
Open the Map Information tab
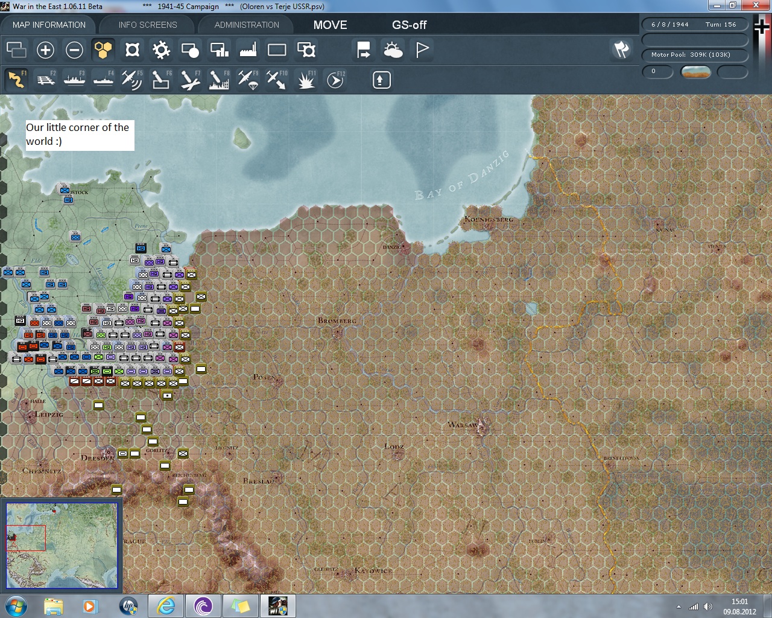pos(49,25)
